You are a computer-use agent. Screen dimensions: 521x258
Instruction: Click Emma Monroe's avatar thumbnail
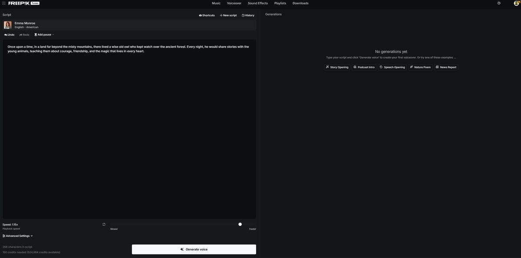[x=8, y=25]
